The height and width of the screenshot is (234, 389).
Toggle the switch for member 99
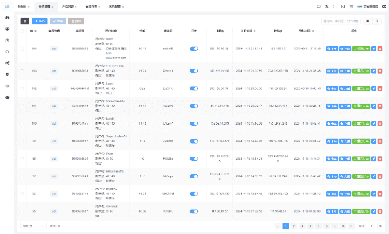(194, 141)
